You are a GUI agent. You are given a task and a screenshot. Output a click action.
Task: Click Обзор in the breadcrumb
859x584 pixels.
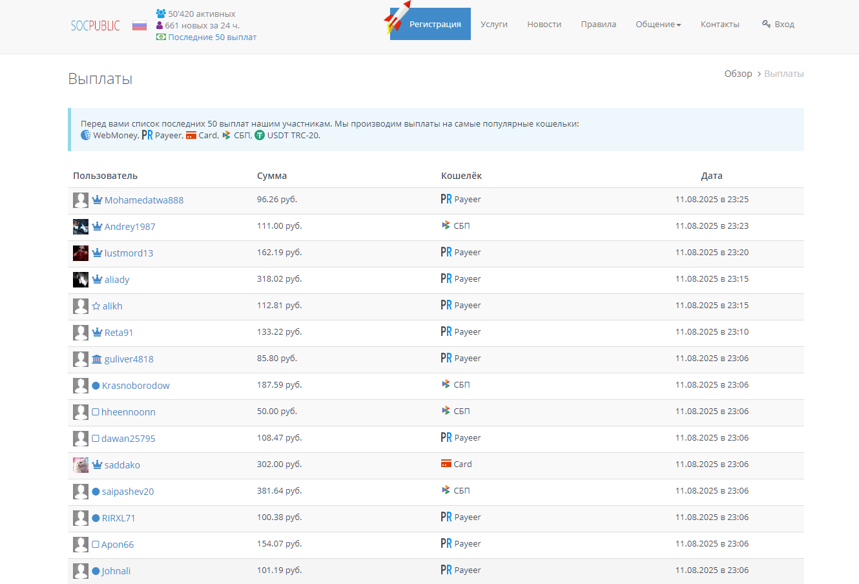pos(738,74)
